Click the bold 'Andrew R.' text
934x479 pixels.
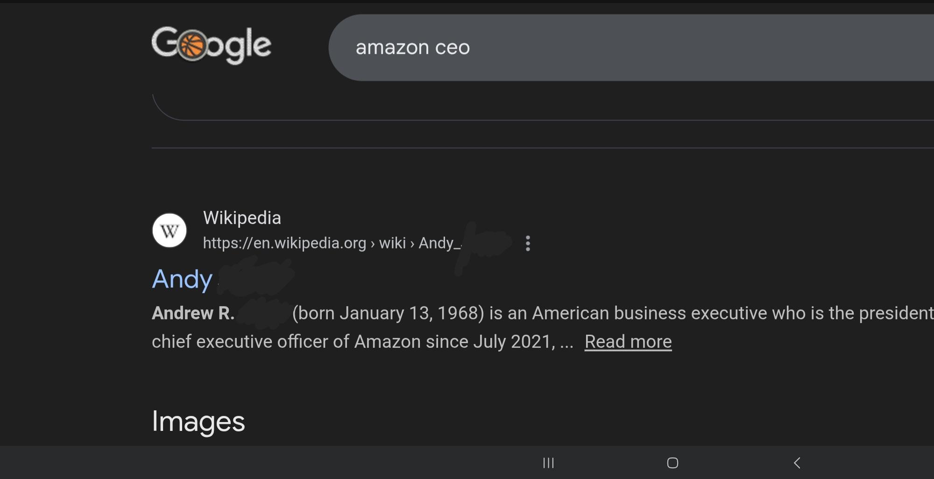pyautogui.click(x=193, y=313)
